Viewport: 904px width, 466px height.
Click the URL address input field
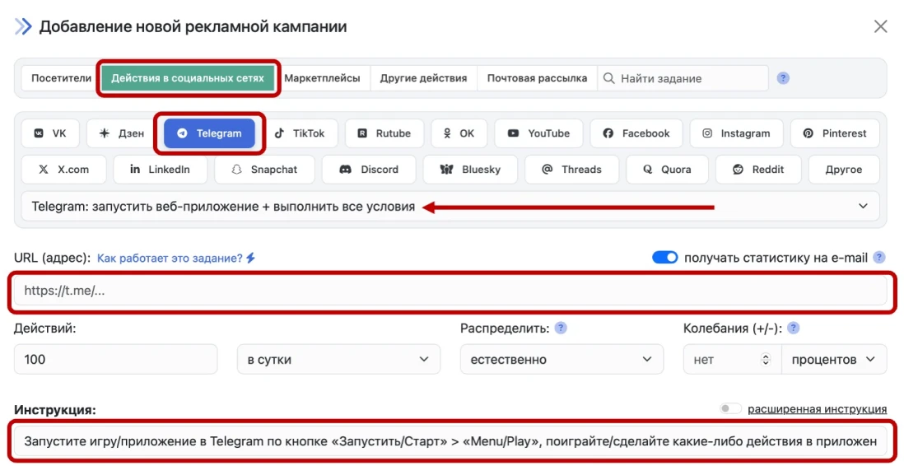(450, 291)
